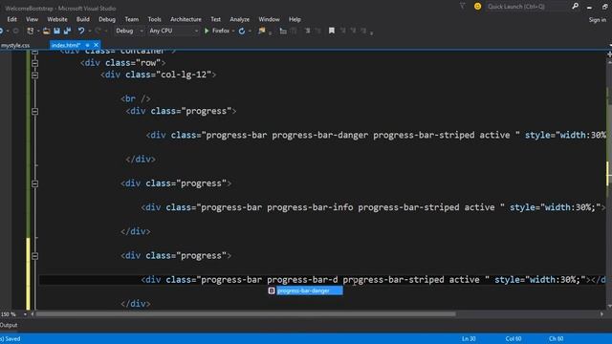Open the Debug menu

click(x=107, y=19)
